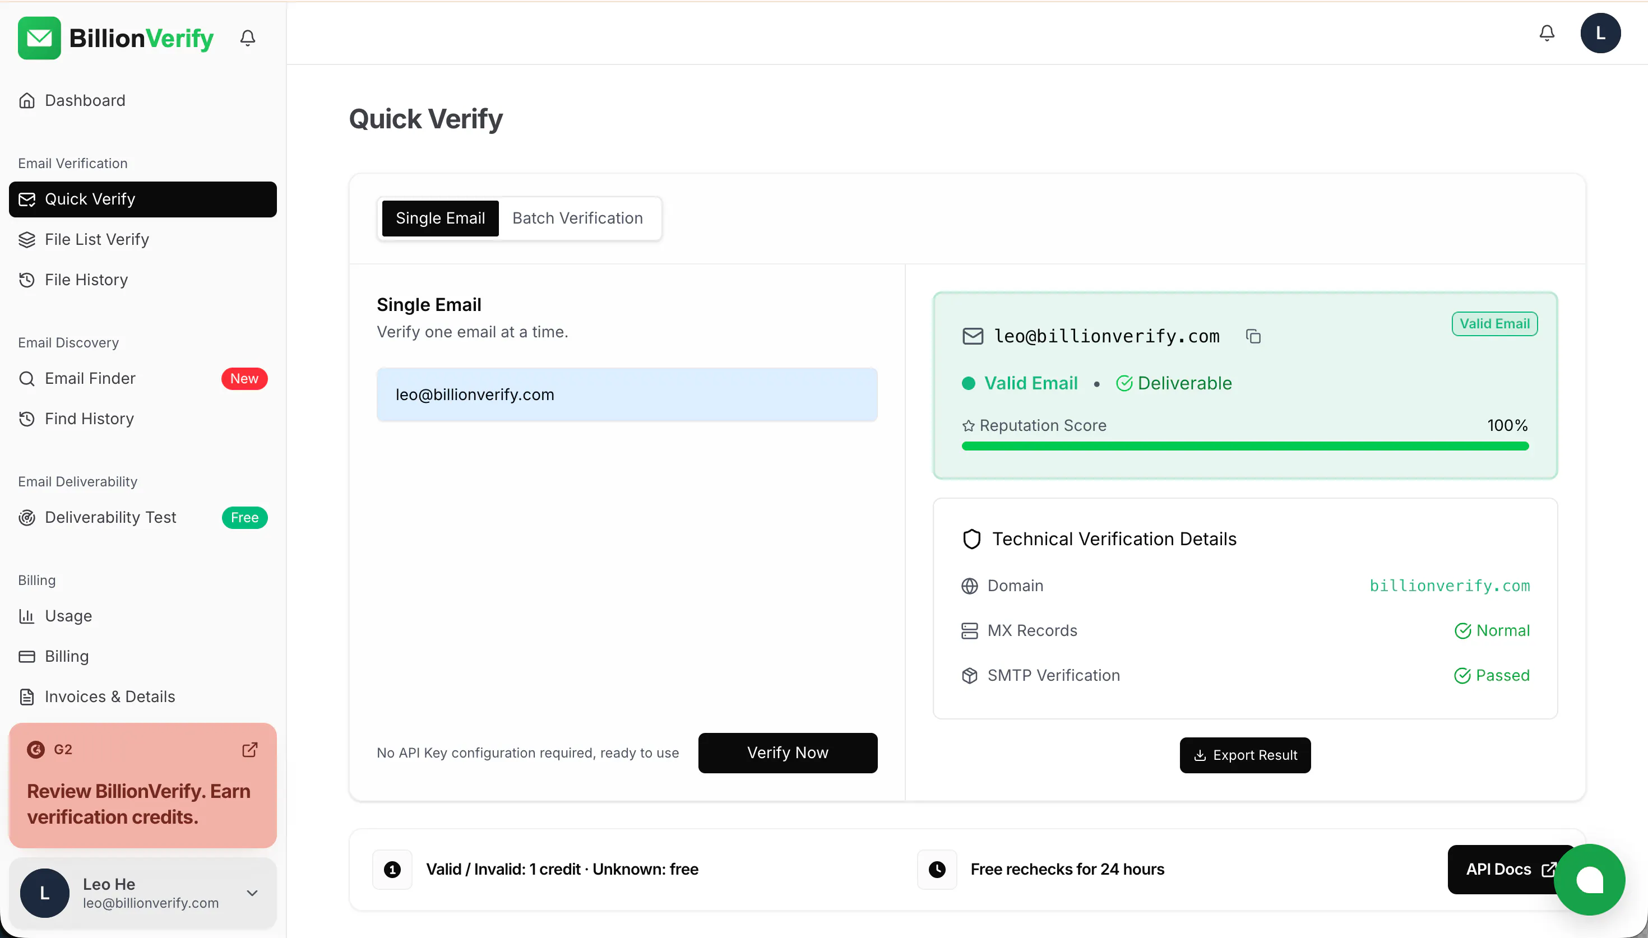Image resolution: width=1648 pixels, height=938 pixels.
Task: Open the green chat bubble widget
Action: pyautogui.click(x=1589, y=879)
